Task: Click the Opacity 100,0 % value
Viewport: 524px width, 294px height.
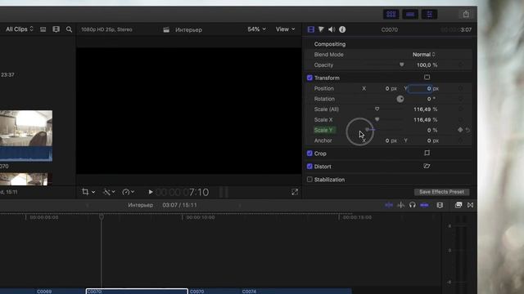Action: 427,65
